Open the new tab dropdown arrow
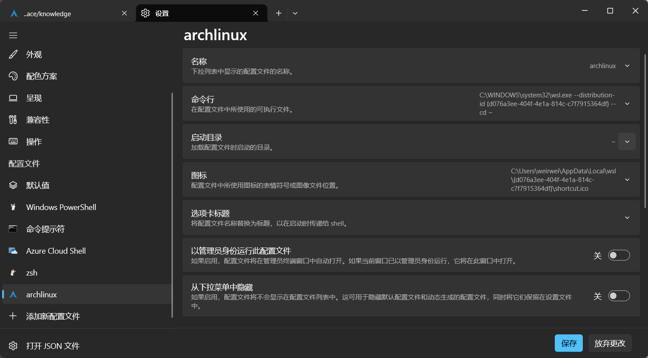Viewport: 648px width, 358px height. click(295, 14)
